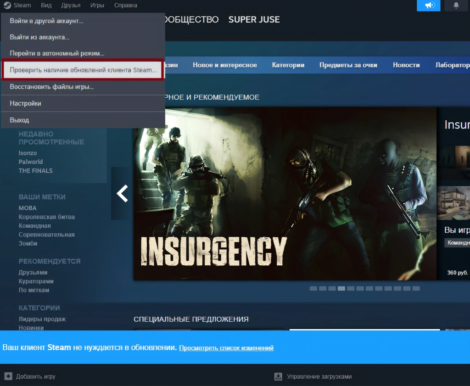Click the СПЕЦИАЛЬНЫЕ ПРЕДЛОЖЕНИЯ heading
This screenshot has height=386, width=470.
191,319
